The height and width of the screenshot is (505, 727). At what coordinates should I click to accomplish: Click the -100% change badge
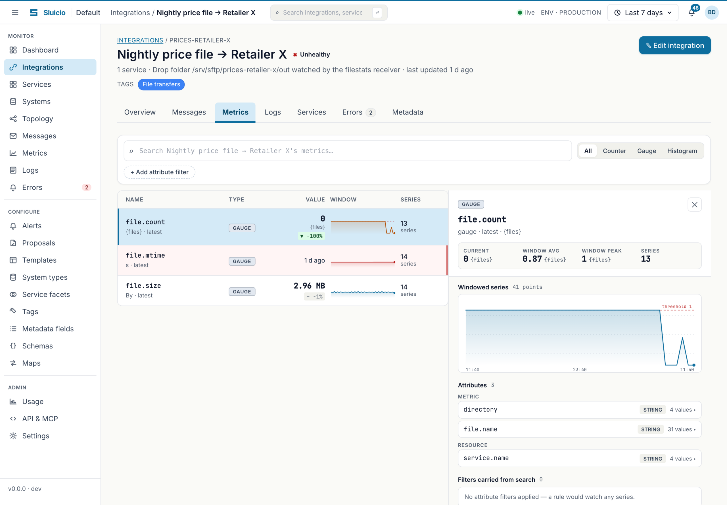pyautogui.click(x=311, y=236)
